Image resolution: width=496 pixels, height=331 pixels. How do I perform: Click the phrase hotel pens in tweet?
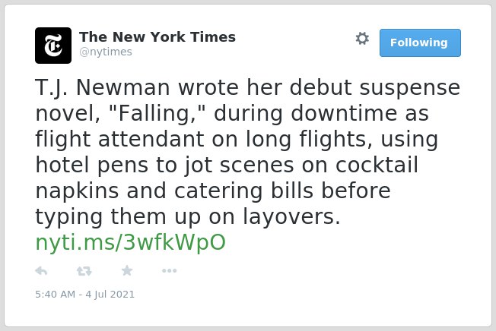[x=92, y=165]
